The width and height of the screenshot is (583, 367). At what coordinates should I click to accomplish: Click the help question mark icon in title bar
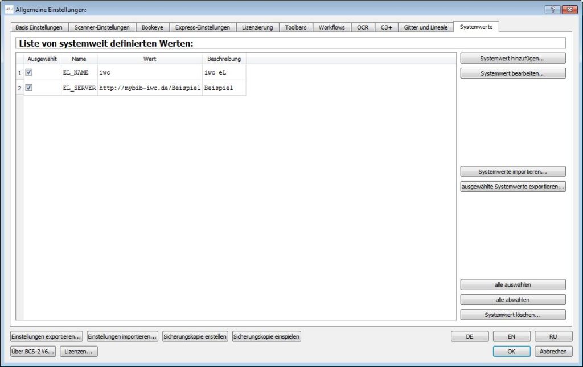point(552,10)
